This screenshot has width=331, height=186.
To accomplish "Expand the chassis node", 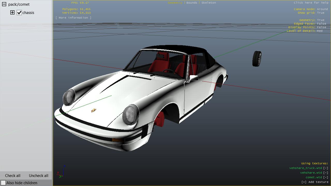I will [12, 12].
